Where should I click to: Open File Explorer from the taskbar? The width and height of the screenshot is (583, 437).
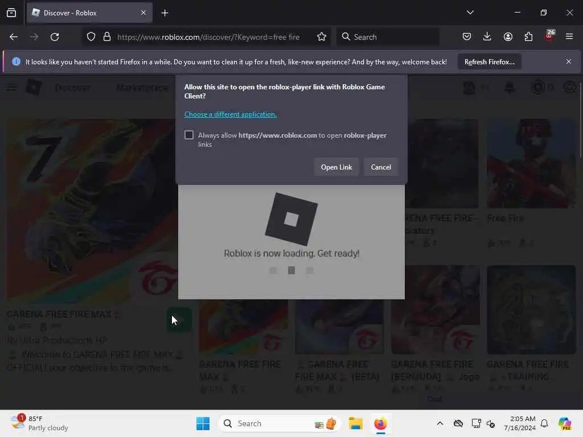355,423
